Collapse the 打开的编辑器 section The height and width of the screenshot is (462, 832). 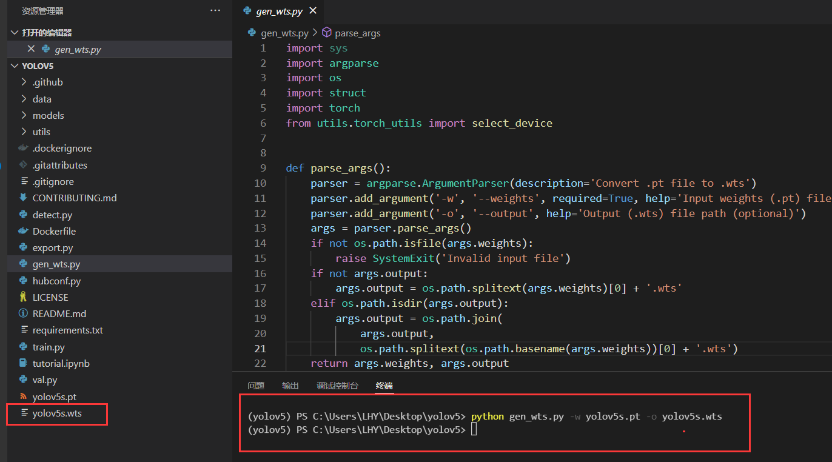point(13,32)
